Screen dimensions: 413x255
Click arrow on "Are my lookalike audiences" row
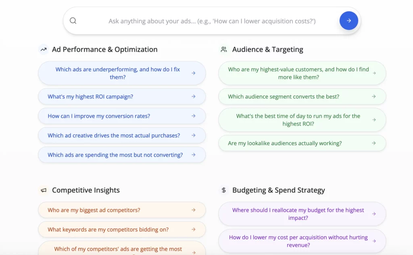374,143
